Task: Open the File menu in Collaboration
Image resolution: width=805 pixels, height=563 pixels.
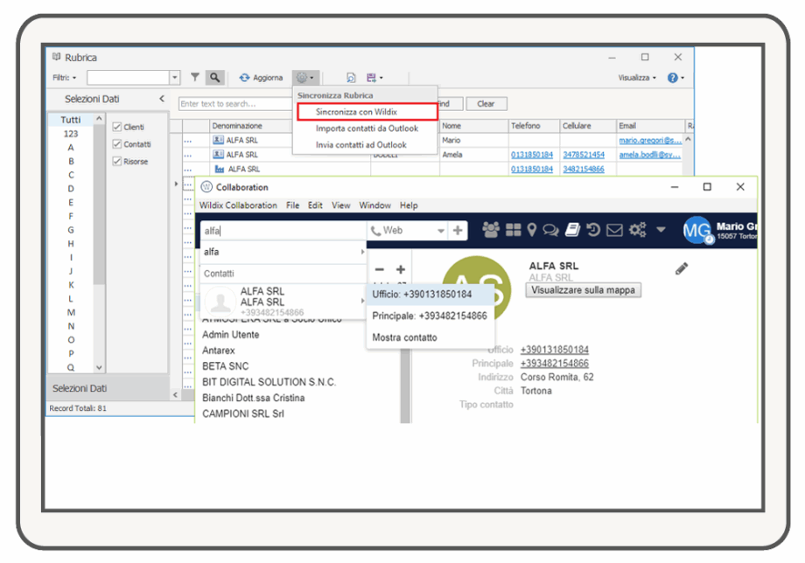Action: pyautogui.click(x=292, y=205)
